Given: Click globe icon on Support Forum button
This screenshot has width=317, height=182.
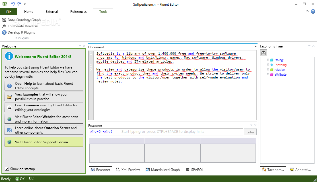Looking at the screenshot, I should coord(9,142).
